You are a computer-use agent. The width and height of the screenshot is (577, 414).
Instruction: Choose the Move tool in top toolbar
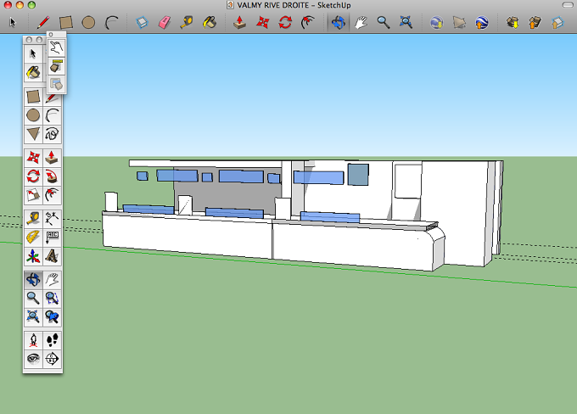262,22
